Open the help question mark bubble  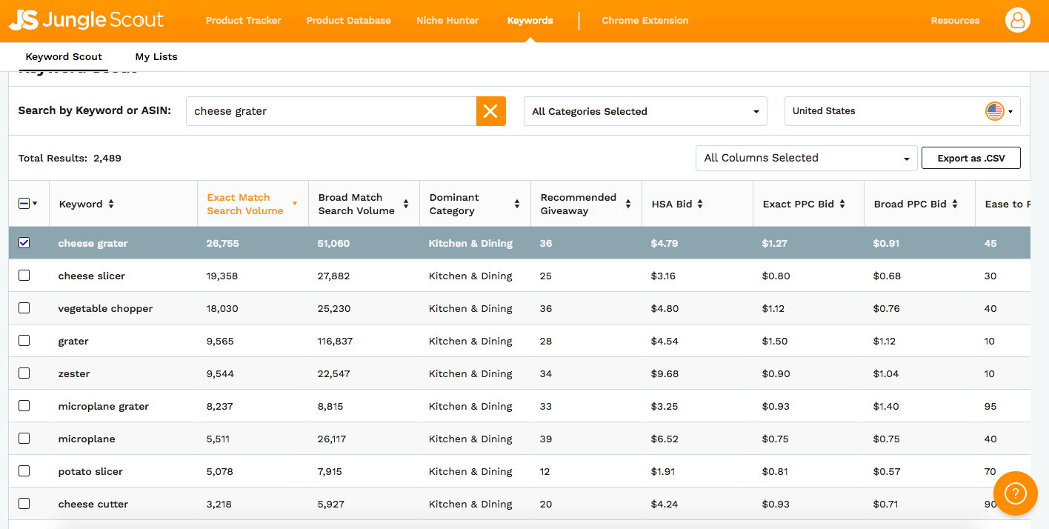click(x=1015, y=493)
